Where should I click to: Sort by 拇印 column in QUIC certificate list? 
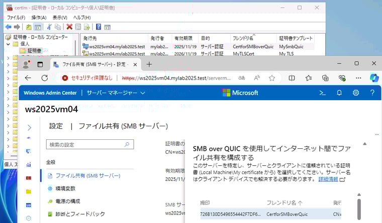tap(205, 203)
